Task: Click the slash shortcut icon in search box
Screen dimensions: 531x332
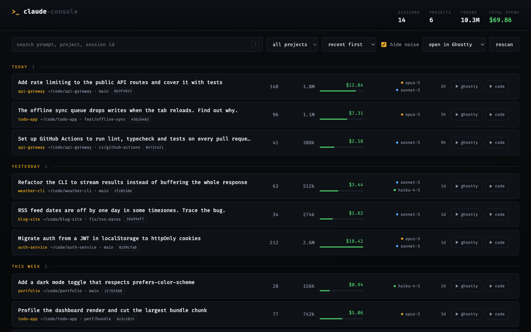Action: [255, 45]
